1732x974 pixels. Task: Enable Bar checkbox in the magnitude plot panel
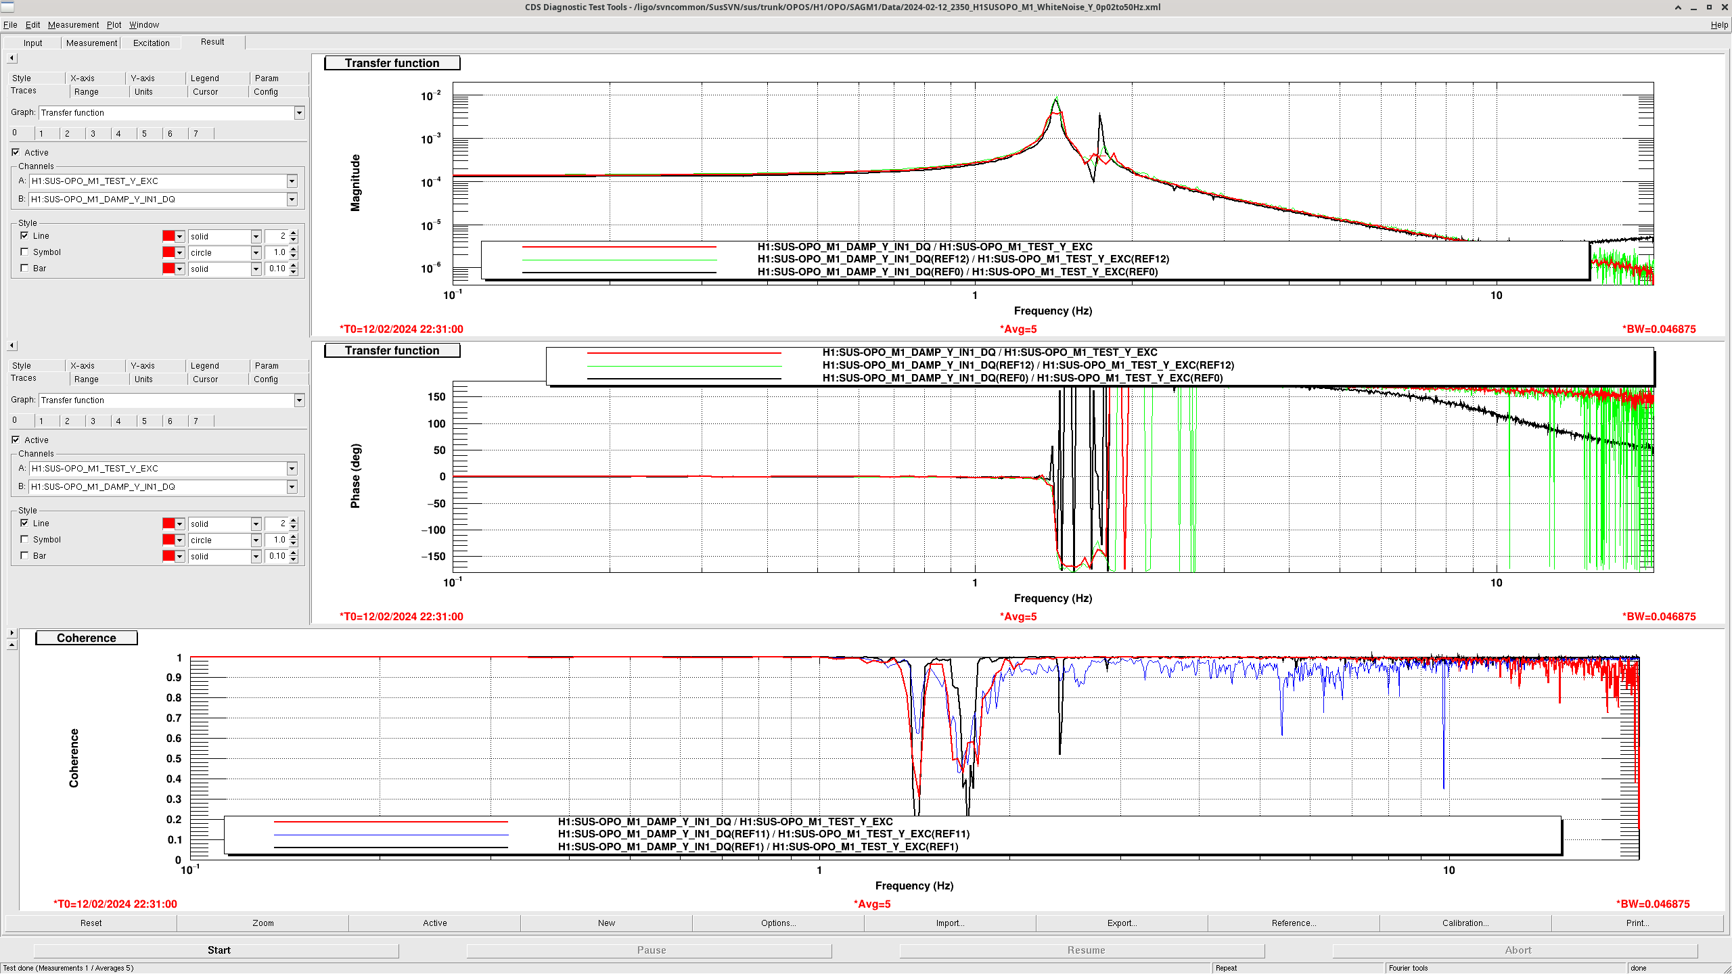[x=25, y=269]
